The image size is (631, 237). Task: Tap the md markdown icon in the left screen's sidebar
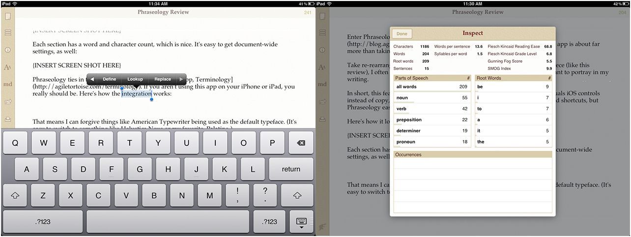[x=7, y=84]
